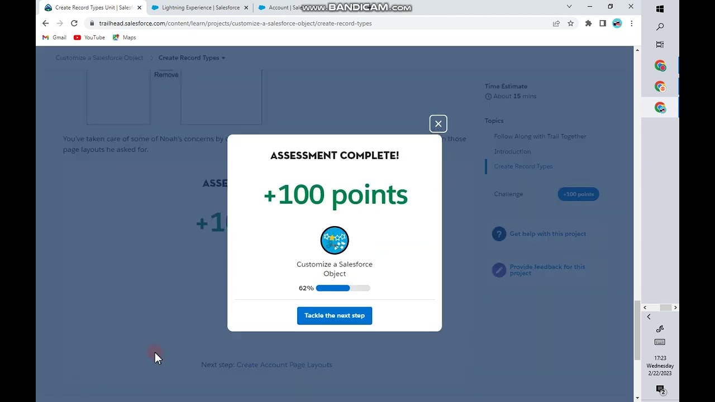This screenshot has height=402, width=715.
Task: Open Maps bookmark
Action: tap(124, 37)
